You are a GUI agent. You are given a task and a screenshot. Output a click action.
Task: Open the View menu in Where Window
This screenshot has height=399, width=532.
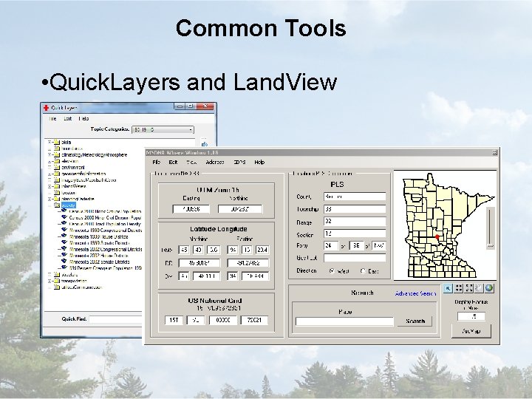pyautogui.click(x=191, y=162)
